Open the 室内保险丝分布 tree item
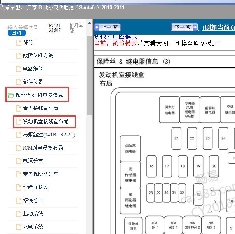 40,174
